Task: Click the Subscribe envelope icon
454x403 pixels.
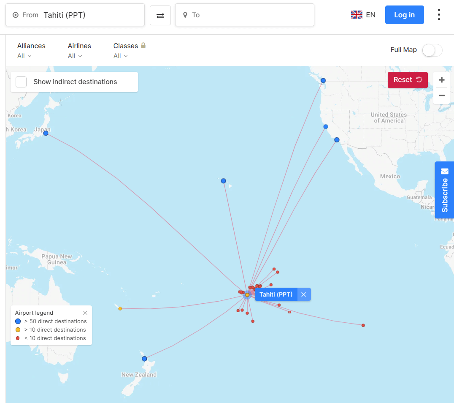Action: coord(444,171)
